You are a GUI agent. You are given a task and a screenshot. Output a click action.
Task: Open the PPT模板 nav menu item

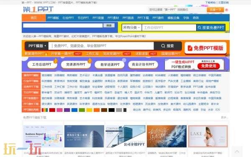coord(53,18)
